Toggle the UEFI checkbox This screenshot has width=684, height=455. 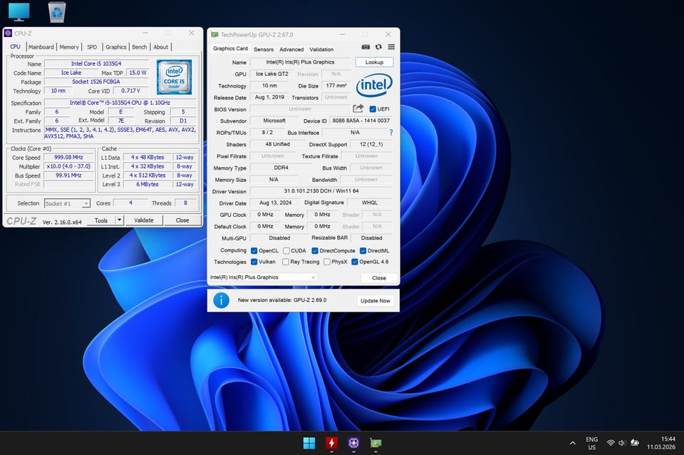373,109
